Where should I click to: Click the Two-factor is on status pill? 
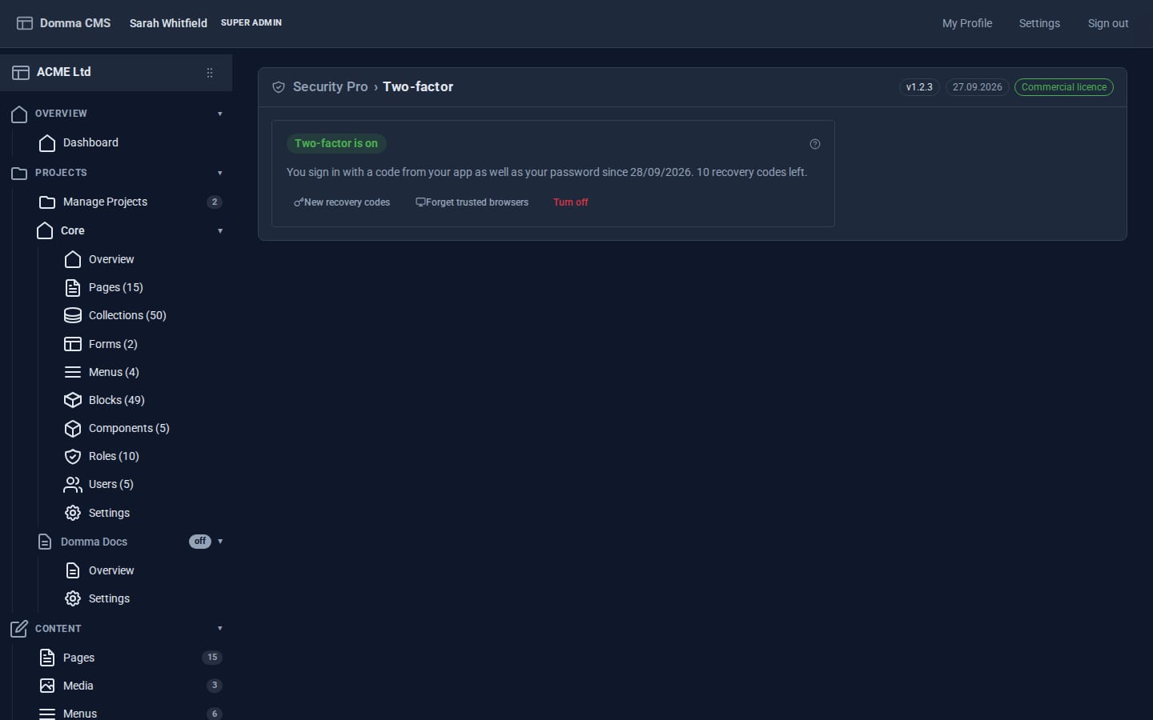click(x=336, y=143)
